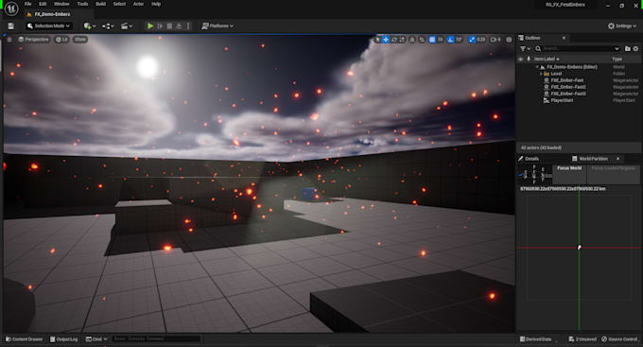Screen dimensions: 643x347
Task: Select the FX_Demo-Embers level tab
Action: 48,14
